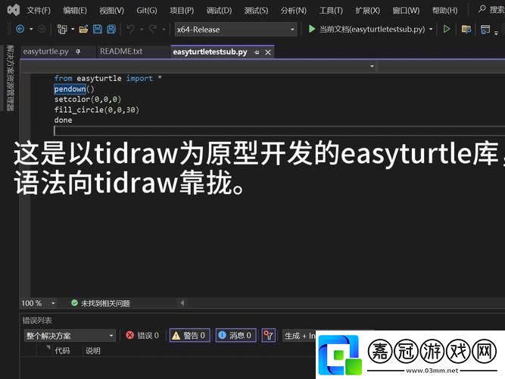Click the 错误列表 panel title
Viewport: 505px width, 379px height.
point(36,321)
